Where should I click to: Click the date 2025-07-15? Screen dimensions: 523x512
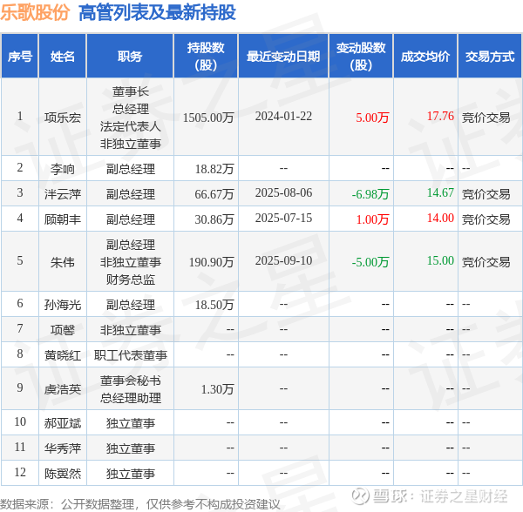(x=283, y=219)
